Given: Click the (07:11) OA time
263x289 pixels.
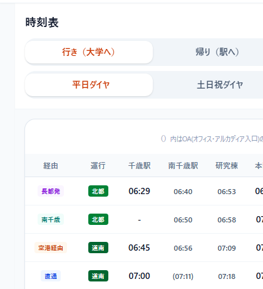Looking at the screenshot, I should (183, 276).
